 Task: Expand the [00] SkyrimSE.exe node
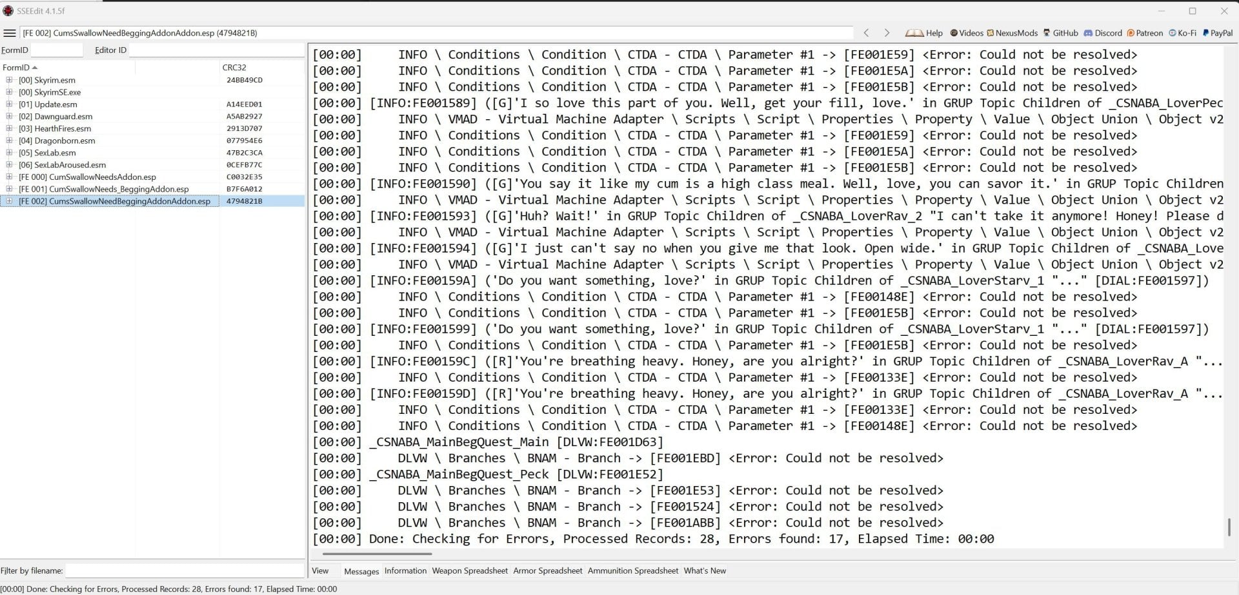[x=9, y=92]
